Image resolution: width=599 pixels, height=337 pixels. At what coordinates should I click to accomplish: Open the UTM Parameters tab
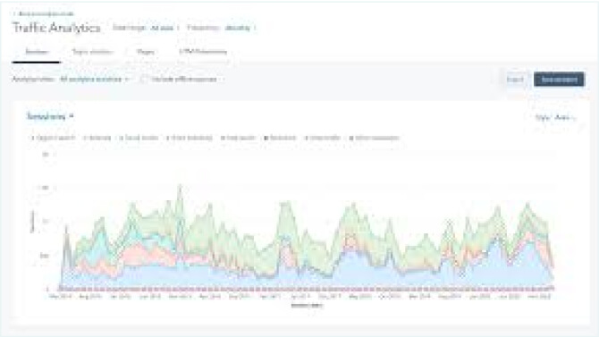pyautogui.click(x=203, y=52)
